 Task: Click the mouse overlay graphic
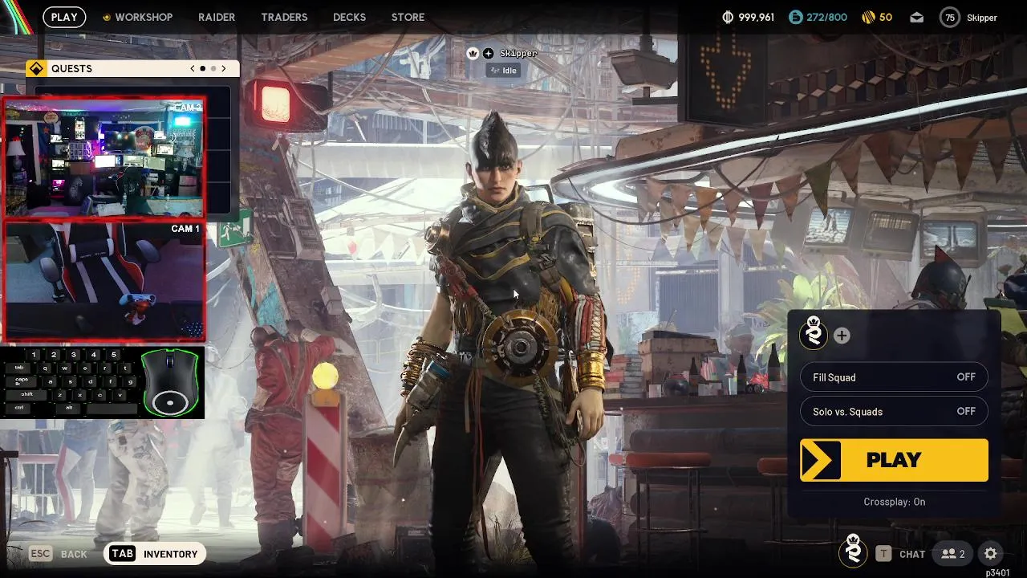coord(169,382)
